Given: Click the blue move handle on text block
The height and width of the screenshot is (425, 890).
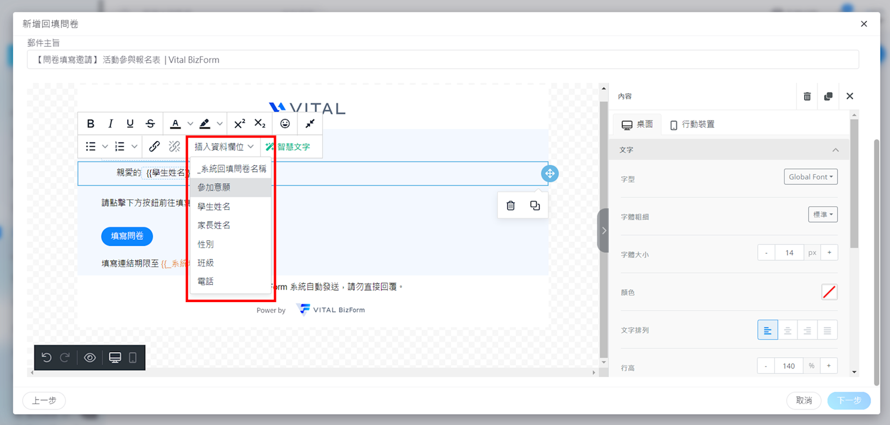Looking at the screenshot, I should 550,174.
